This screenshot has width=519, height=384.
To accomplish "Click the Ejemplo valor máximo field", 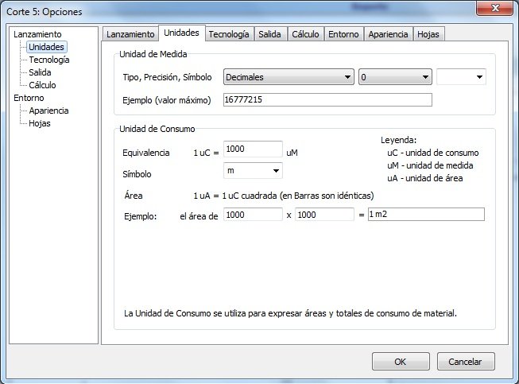I will [x=327, y=99].
